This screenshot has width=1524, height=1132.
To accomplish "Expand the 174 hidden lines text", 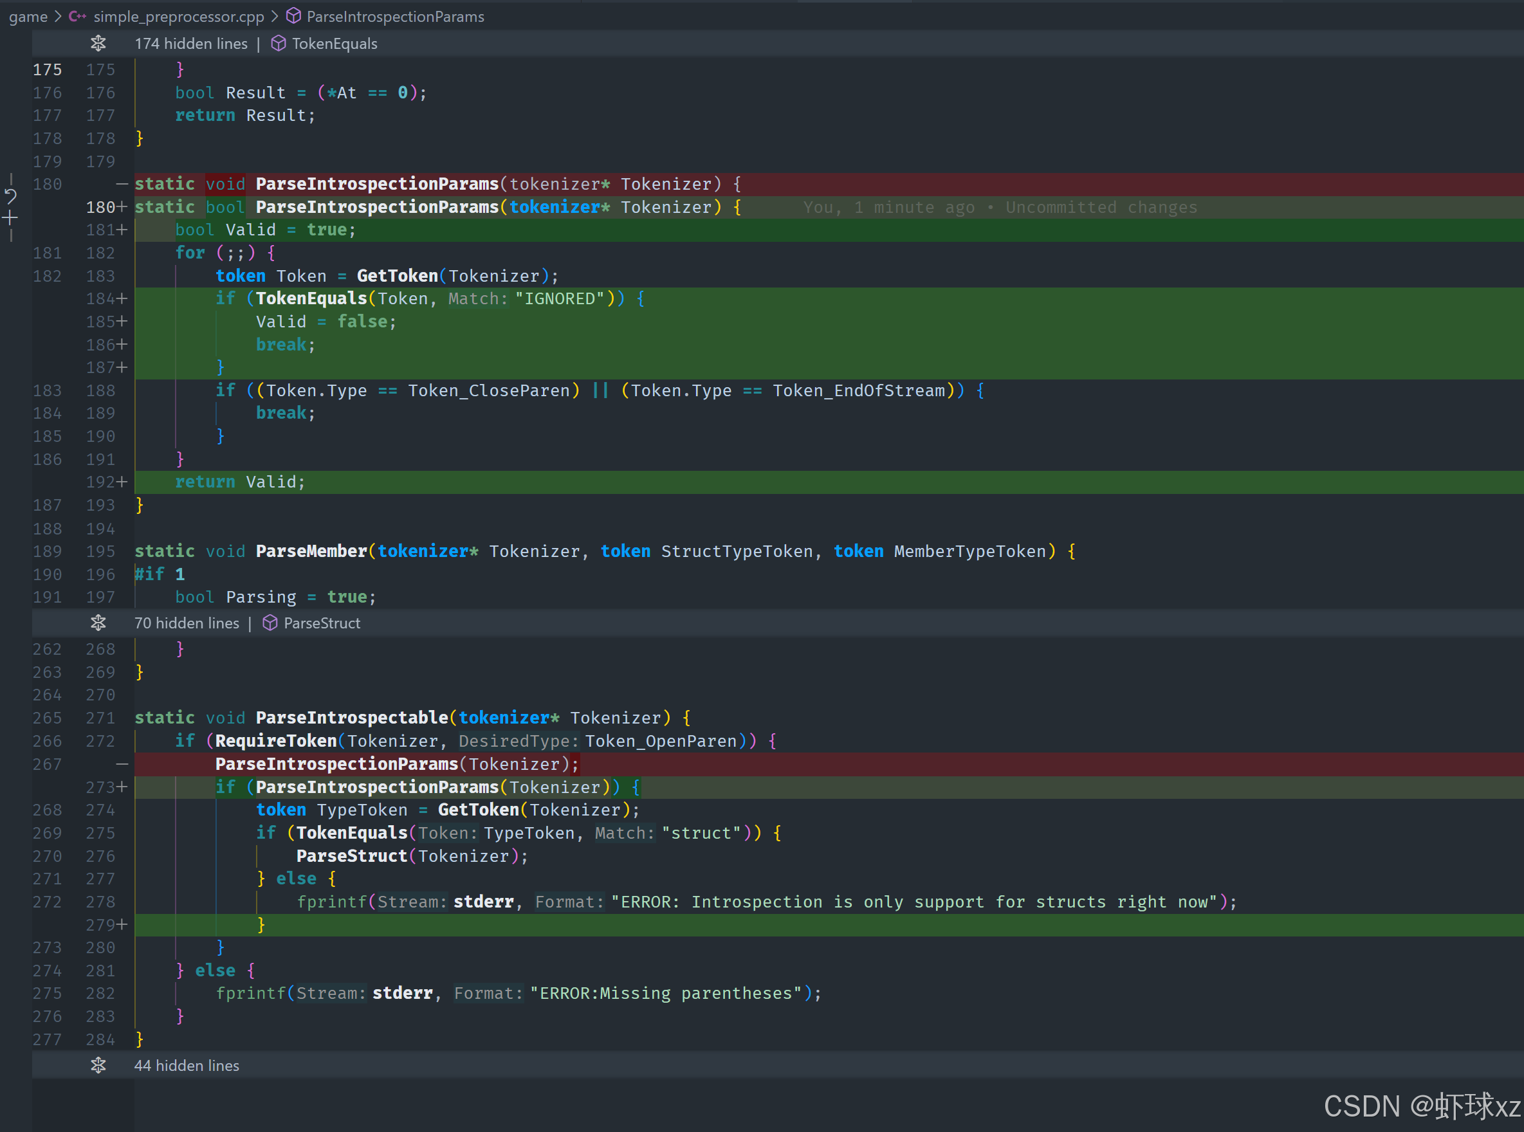I will click(x=190, y=44).
